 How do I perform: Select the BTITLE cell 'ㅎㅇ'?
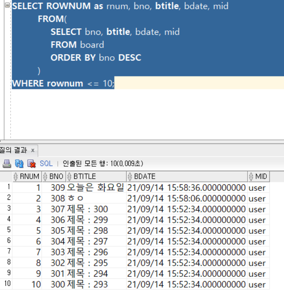(x=96, y=198)
